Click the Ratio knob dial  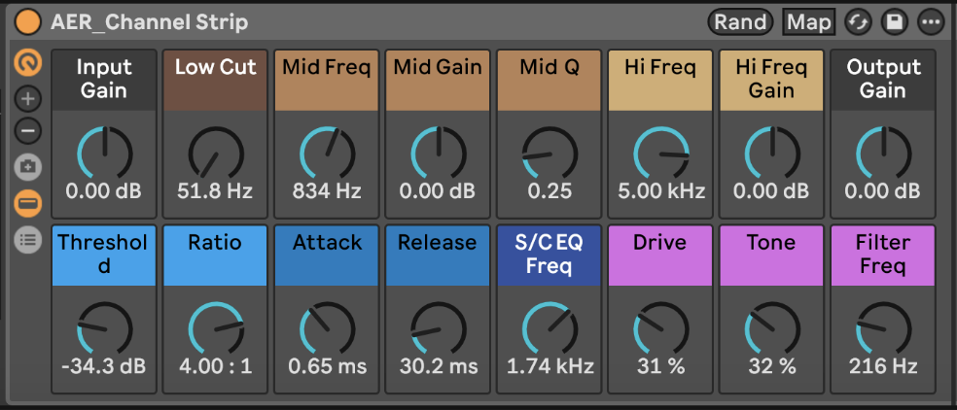click(216, 329)
